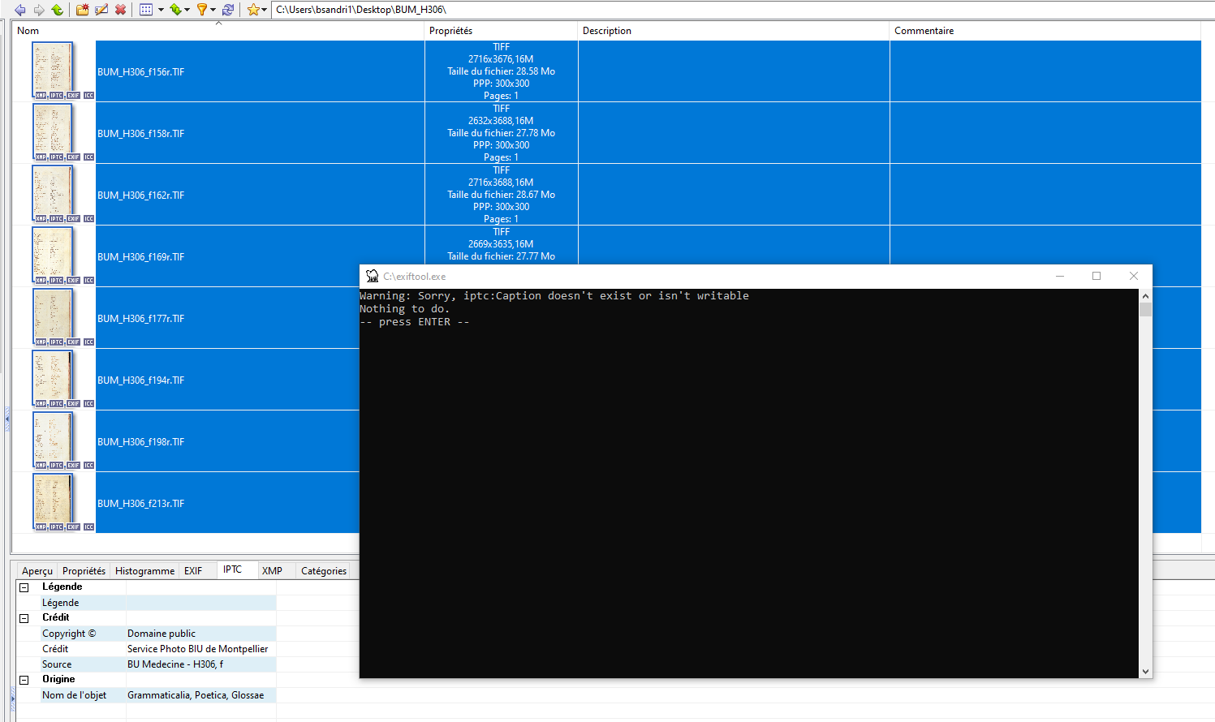This screenshot has width=1215, height=722.
Task: Create a new folder using toolbar icon
Action: (82, 10)
